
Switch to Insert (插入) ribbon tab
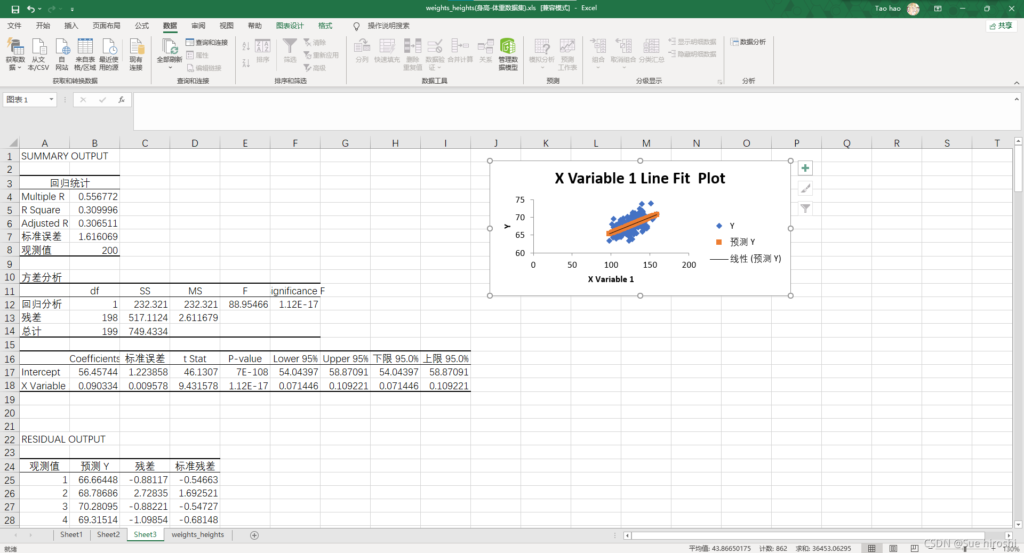click(x=71, y=26)
